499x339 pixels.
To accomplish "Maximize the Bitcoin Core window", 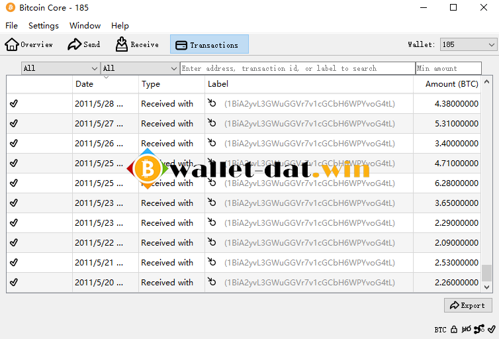I will (x=453, y=7).
